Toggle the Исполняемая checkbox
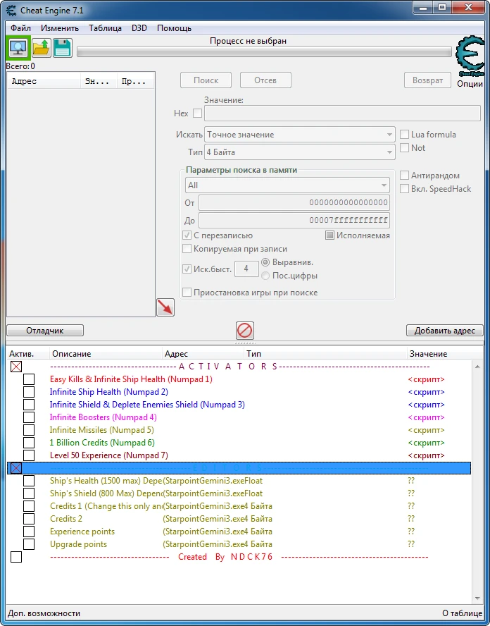This screenshot has height=626, width=490. pos(329,235)
